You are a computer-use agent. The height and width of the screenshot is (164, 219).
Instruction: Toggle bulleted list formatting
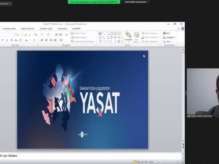[x=42, y=35]
